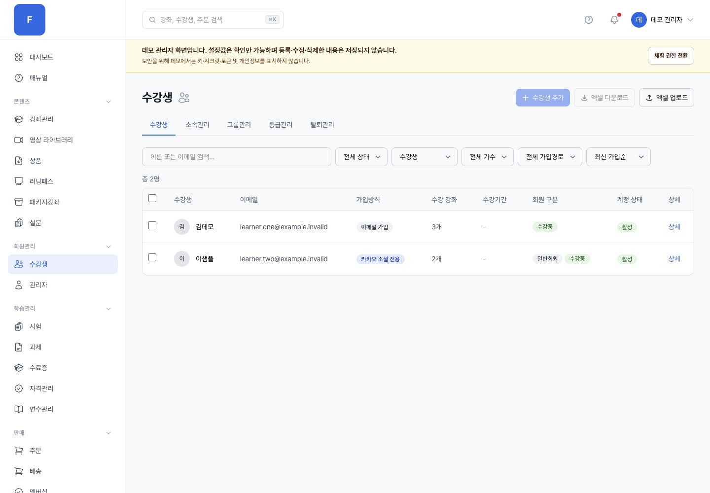Viewport: 710px width, 493px height.
Task: Open the 전체 상태 filter dropdown
Action: (x=361, y=157)
